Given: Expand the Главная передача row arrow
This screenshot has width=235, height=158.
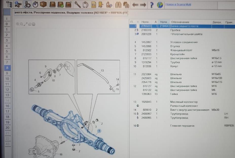Looking at the screenshot, I should 138,126.
